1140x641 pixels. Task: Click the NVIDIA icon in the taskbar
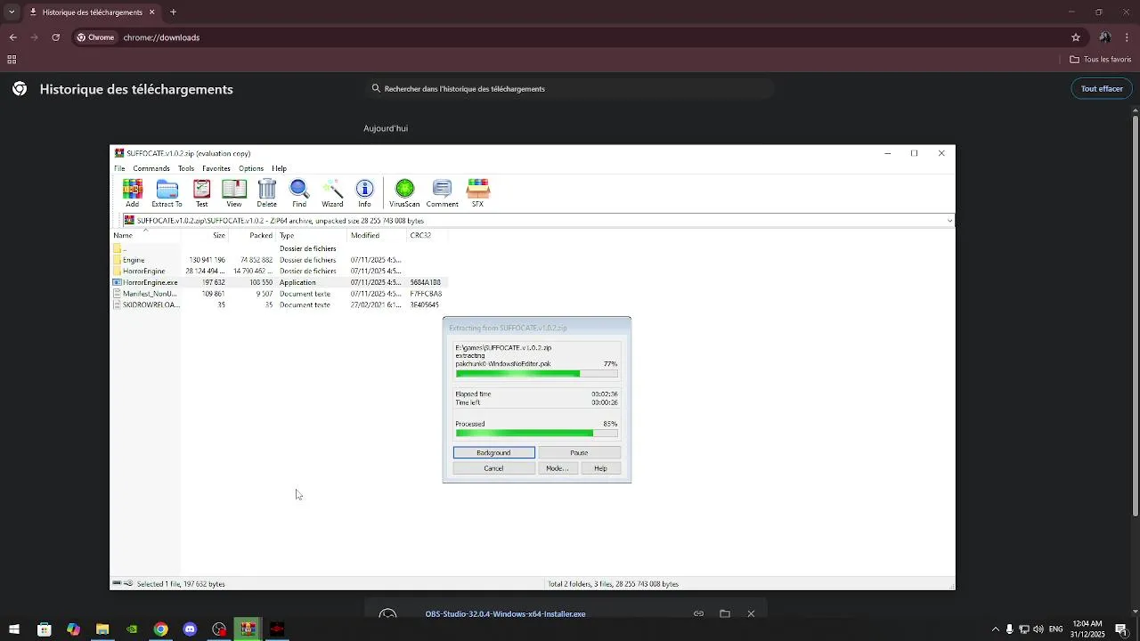[132, 629]
